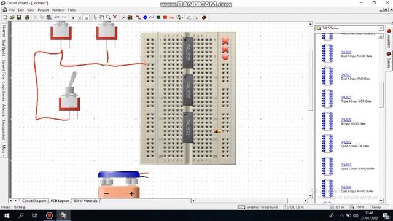Click the gallery scrollbar up arrow

pyautogui.click(x=381, y=36)
